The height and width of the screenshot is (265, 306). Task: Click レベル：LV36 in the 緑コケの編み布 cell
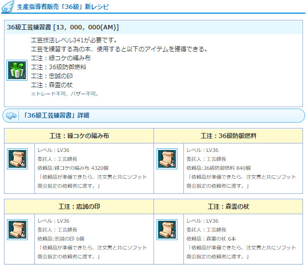pos(53,150)
